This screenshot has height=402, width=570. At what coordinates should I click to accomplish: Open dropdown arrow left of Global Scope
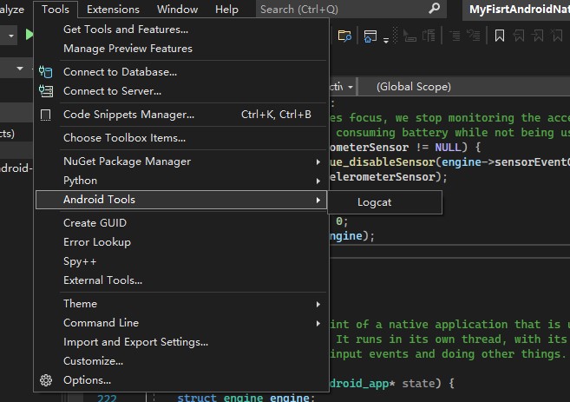pyautogui.click(x=351, y=88)
